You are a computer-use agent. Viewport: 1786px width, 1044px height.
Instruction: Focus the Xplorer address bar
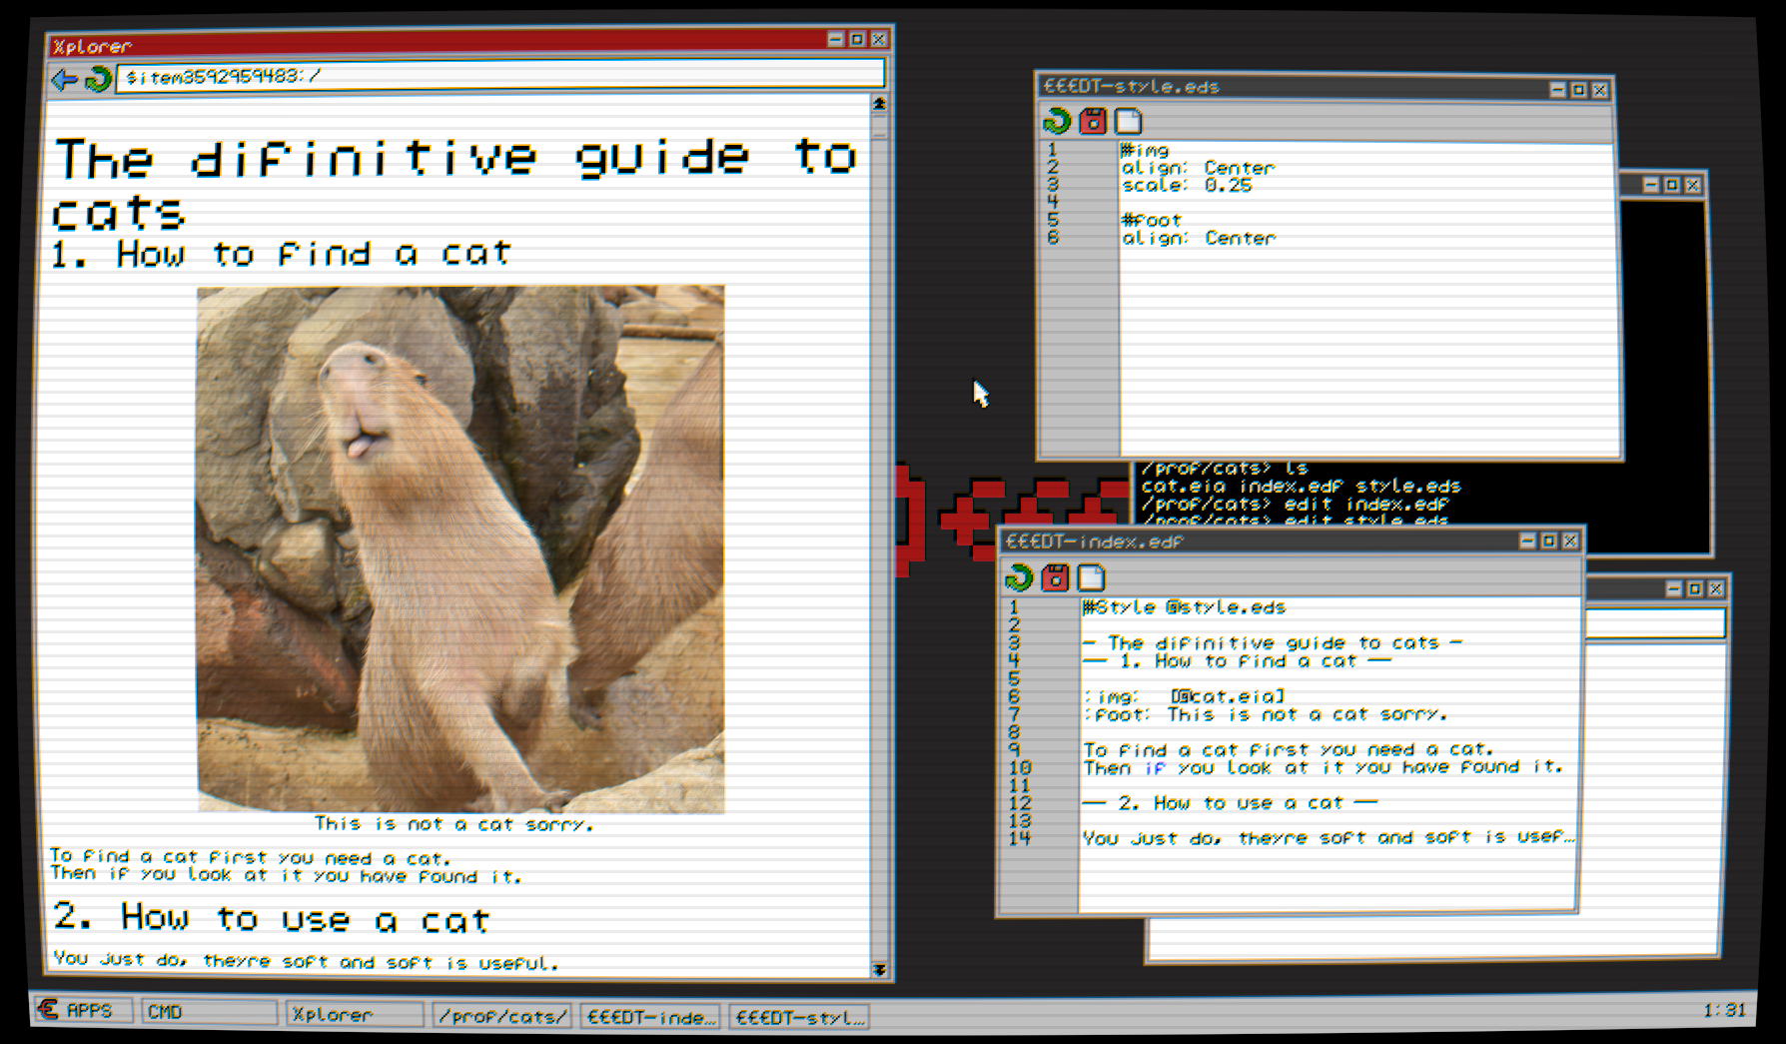point(500,76)
